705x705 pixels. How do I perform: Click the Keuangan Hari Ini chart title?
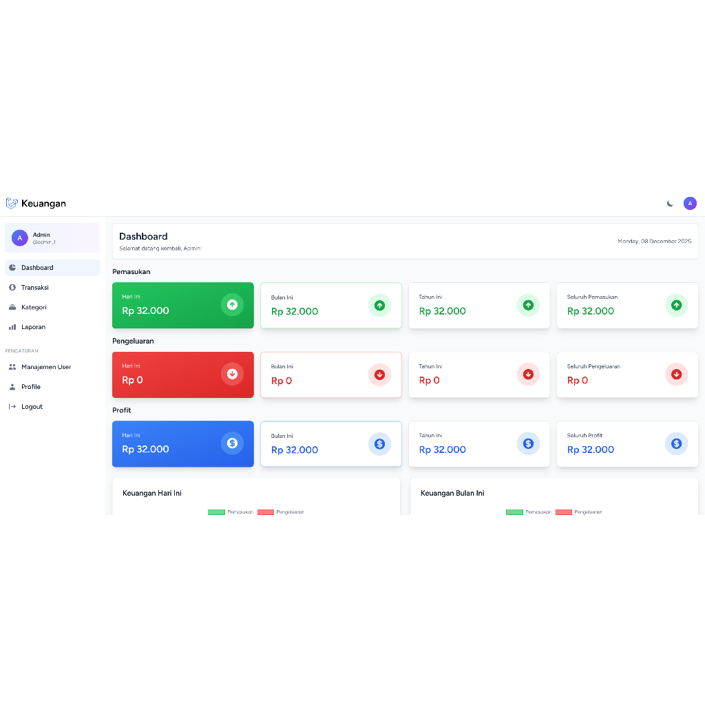pos(152,493)
